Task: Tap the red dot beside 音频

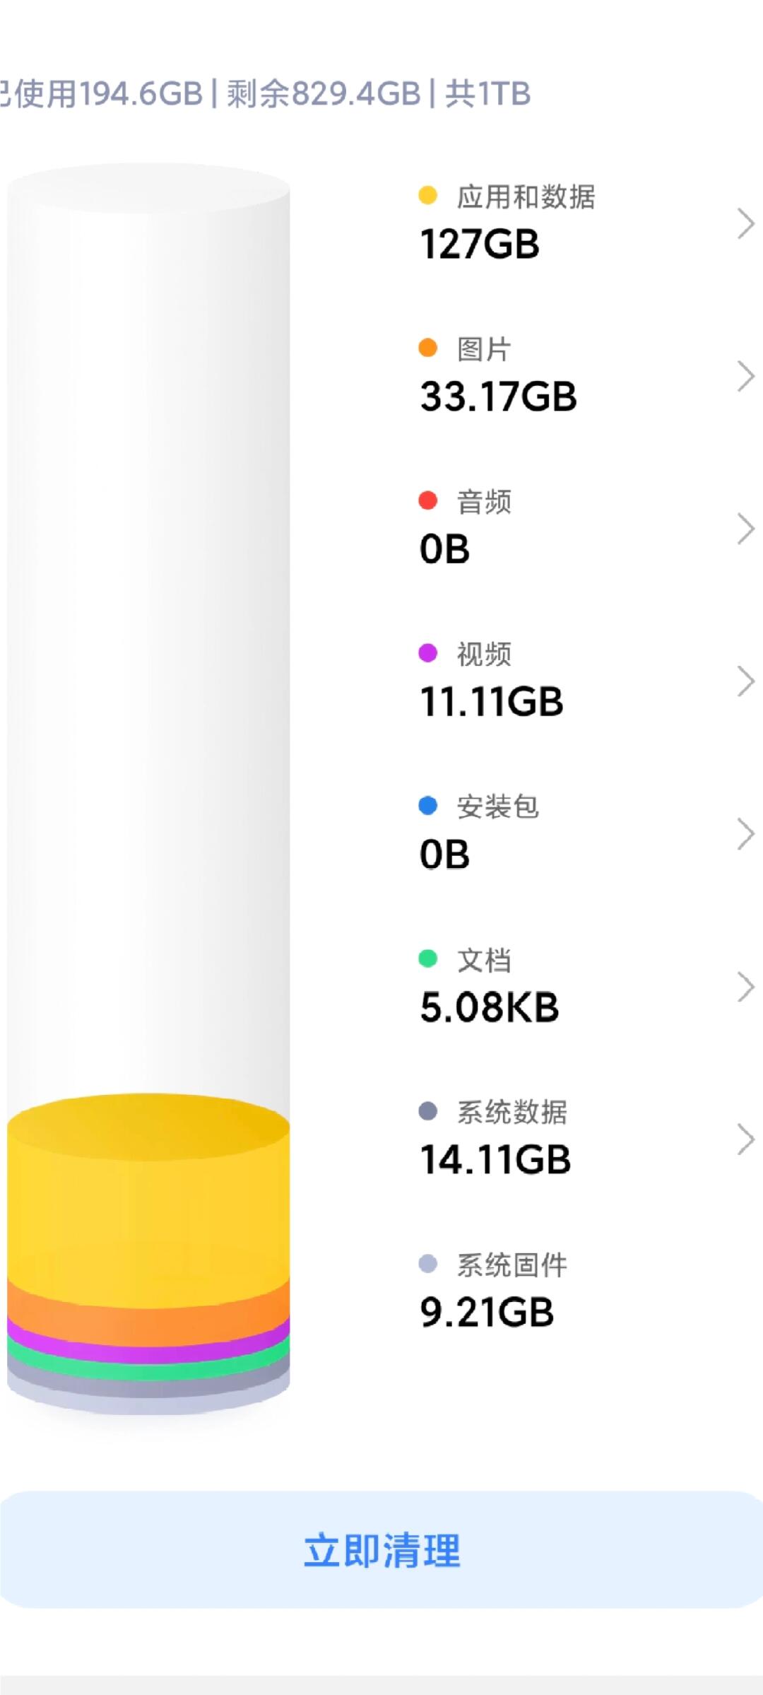Action: click(427, 500)
